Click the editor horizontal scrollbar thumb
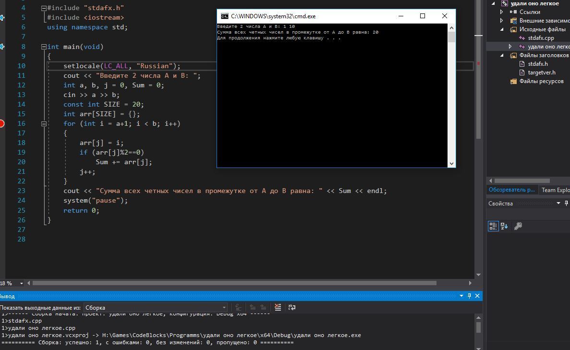 (234, 283)
